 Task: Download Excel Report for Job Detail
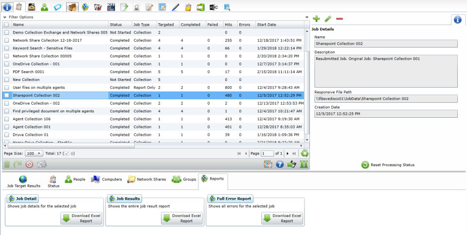[81, 219]
